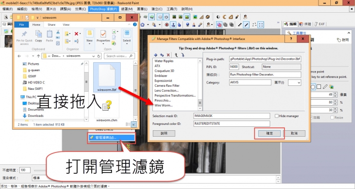Click the Explorer back arrow

pyautogui.click(x=19, y=56)
